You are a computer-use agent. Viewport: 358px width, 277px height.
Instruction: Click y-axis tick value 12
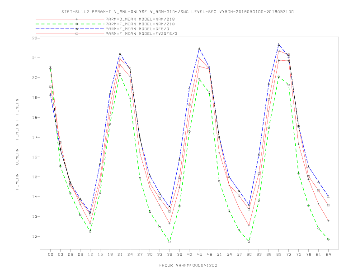pyautogui.click(x=34, y=237)
